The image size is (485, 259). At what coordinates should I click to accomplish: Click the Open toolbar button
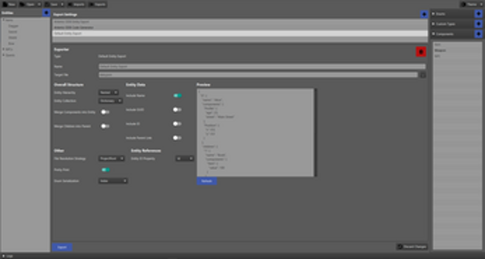pos(27,4)
